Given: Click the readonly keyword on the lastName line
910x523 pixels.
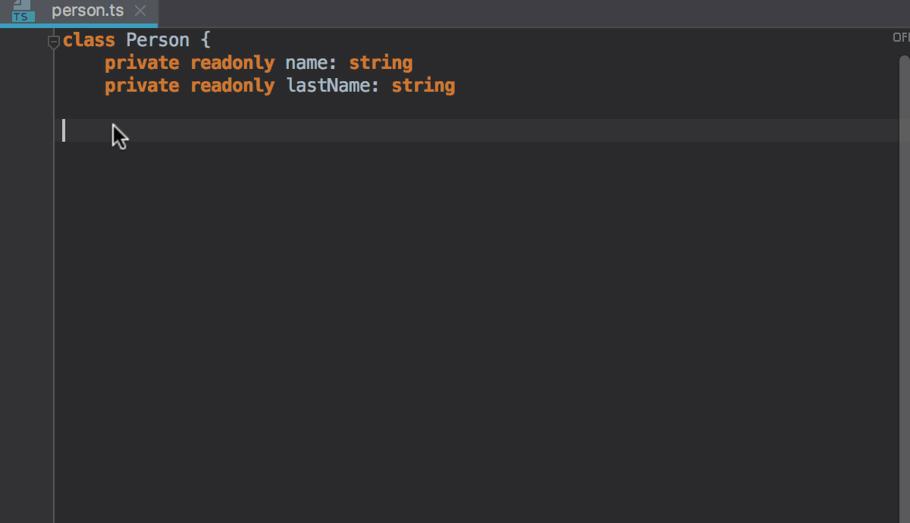Looking at the screenshot, I should tap(232, 85).
